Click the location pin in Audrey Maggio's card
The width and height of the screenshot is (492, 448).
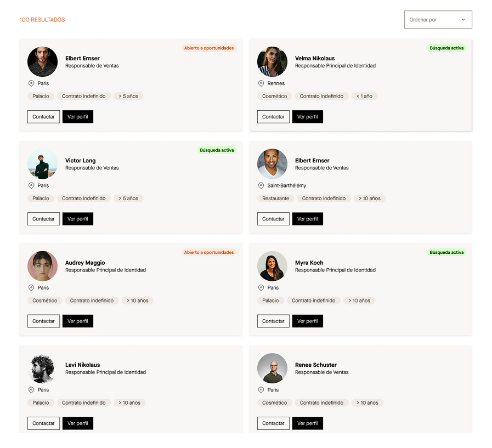click(31, 288)
